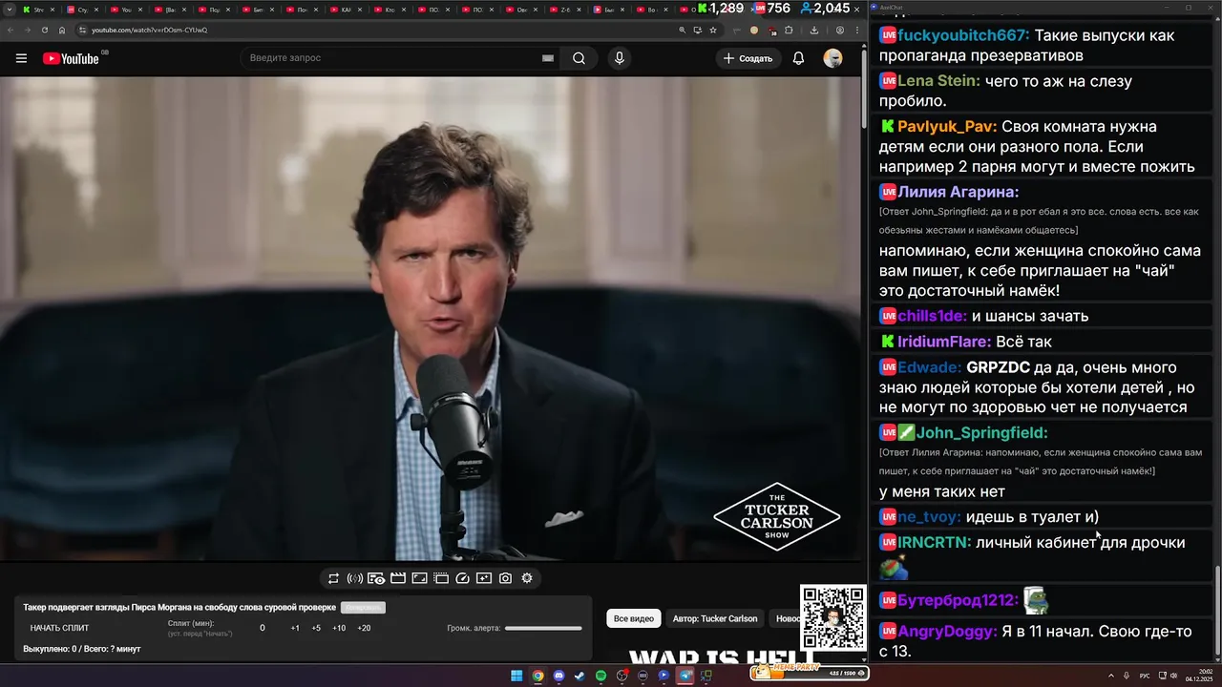Click username AngryDoggy in chat
Viewport: 1222px width, 687px height.
point(948,632)
